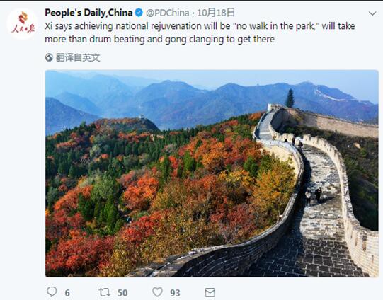Click the 10月18日 tweet date

click(x=216, y=13)
